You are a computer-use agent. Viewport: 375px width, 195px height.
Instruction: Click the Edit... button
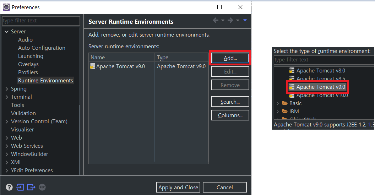pos(230,71)
